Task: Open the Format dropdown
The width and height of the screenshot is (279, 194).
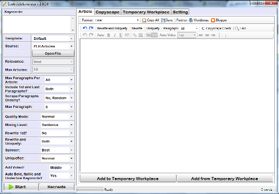Action: [x=117, y=20]
